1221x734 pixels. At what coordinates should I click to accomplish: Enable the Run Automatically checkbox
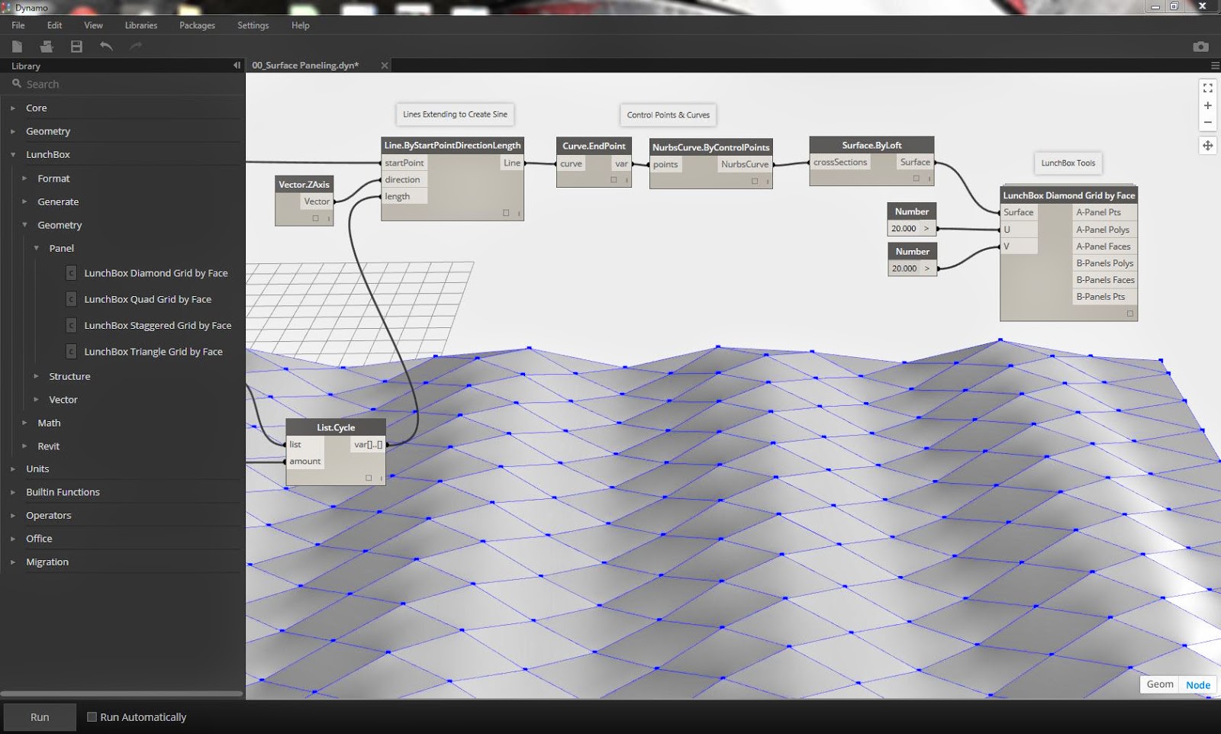(92, 717)
